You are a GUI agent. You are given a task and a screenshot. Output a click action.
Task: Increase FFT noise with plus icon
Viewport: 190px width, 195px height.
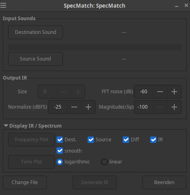(x=174, y=92)
